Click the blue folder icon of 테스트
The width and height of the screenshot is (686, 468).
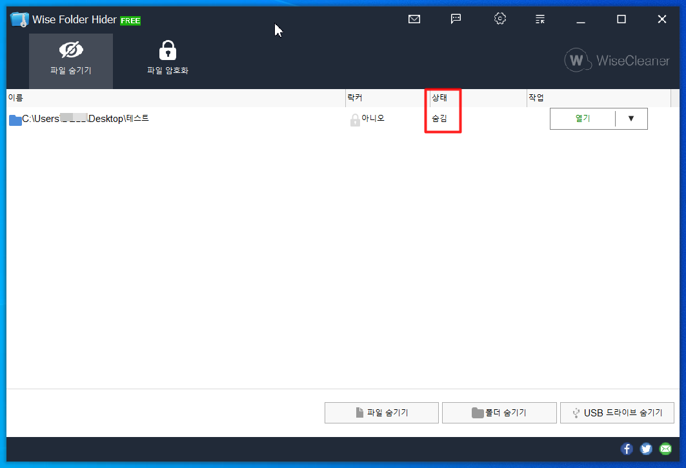pos(15,119)
